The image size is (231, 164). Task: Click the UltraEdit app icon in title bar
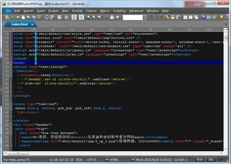click(4, 4)
